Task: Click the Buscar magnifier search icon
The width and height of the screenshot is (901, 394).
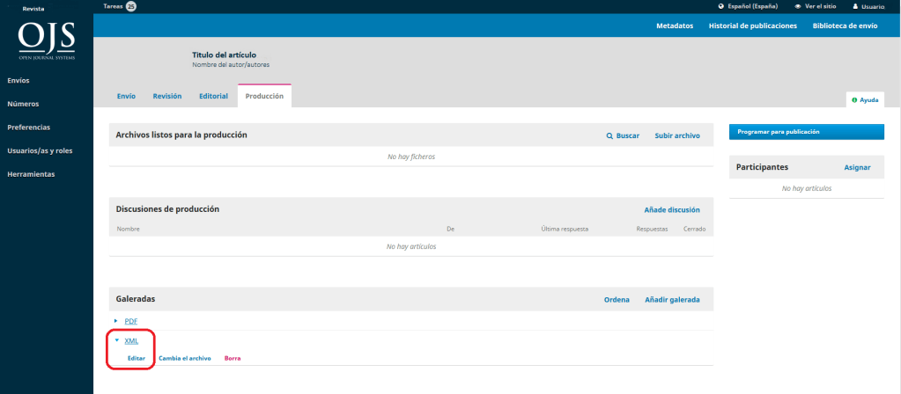Action: (x=609, y=136)
